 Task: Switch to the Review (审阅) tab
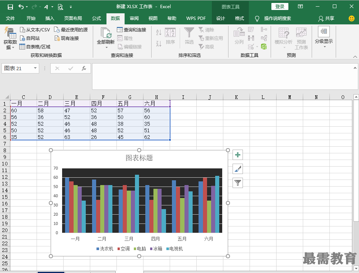(x=134, y=18)
